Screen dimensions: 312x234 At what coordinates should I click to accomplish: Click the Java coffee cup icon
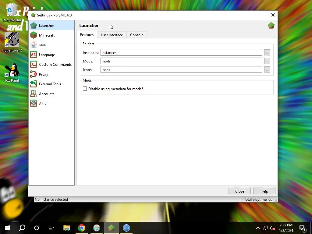[34, 45]
